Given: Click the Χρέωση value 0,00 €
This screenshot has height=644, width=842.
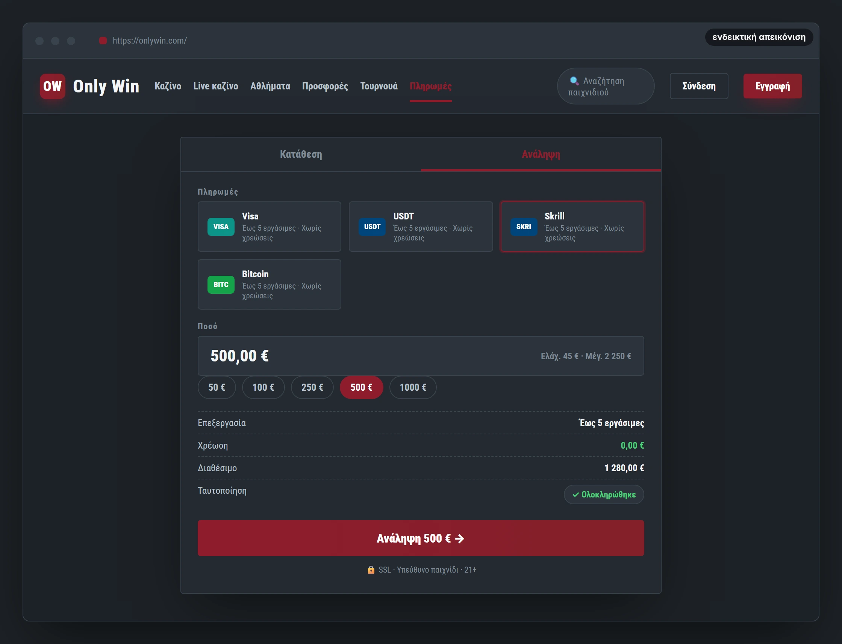Looking at the screenshot, I should 632,446.
